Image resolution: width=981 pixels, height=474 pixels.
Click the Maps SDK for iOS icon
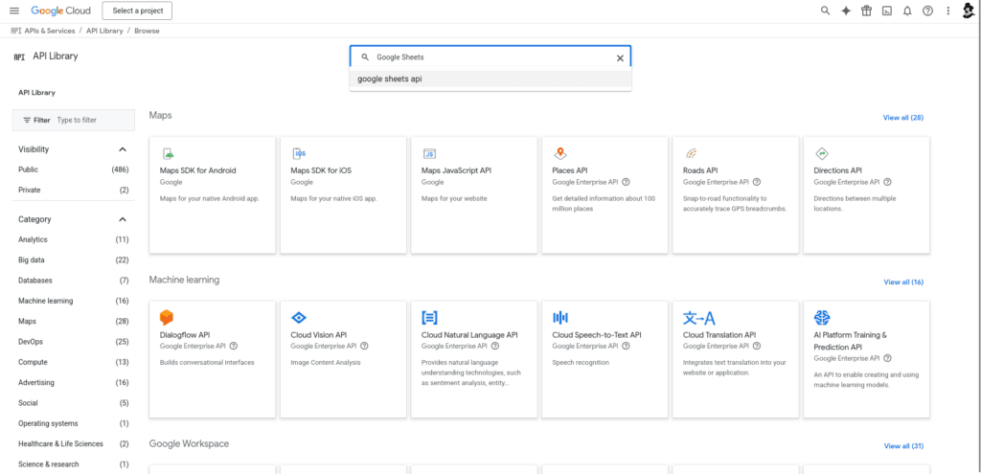point(299,154)
